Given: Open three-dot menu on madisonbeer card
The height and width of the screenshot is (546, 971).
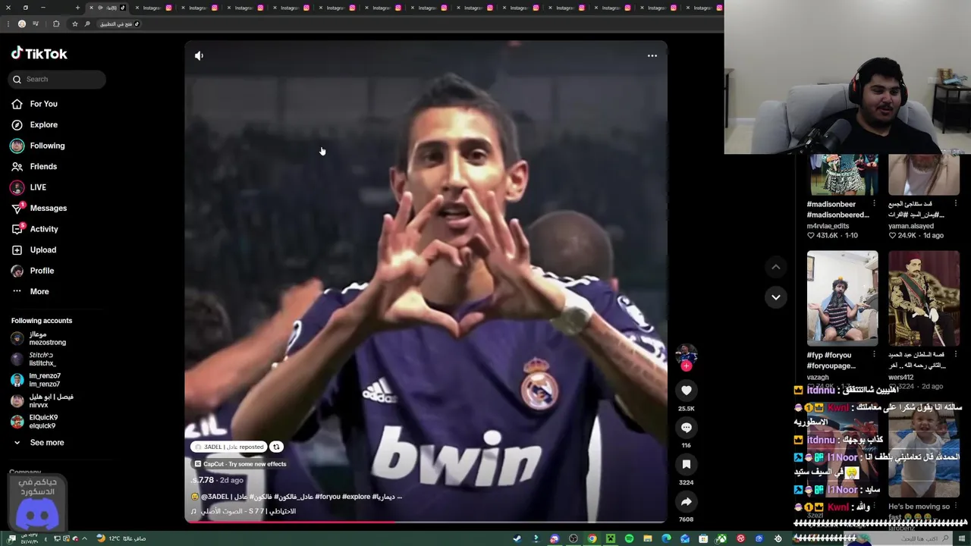Looking at the screenshot, I should pos(874,204).
